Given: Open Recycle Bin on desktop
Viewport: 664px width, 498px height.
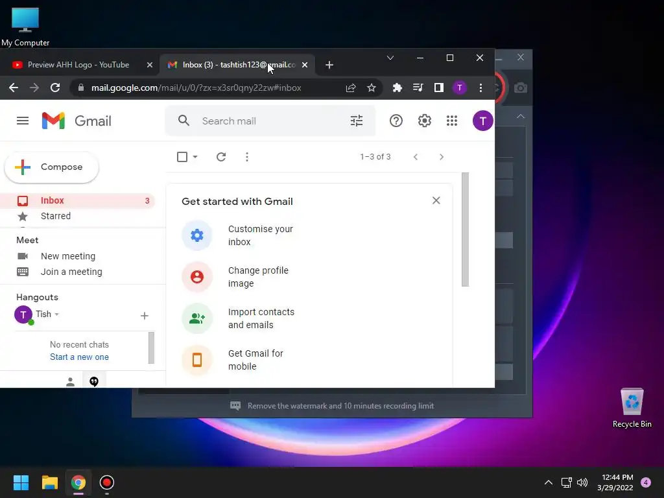Looking at the screenshot, I should (632, 408).
